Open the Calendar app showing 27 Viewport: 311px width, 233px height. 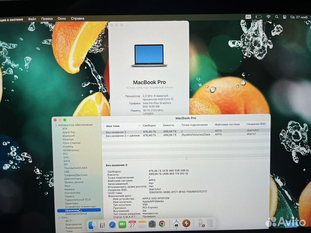132,224
